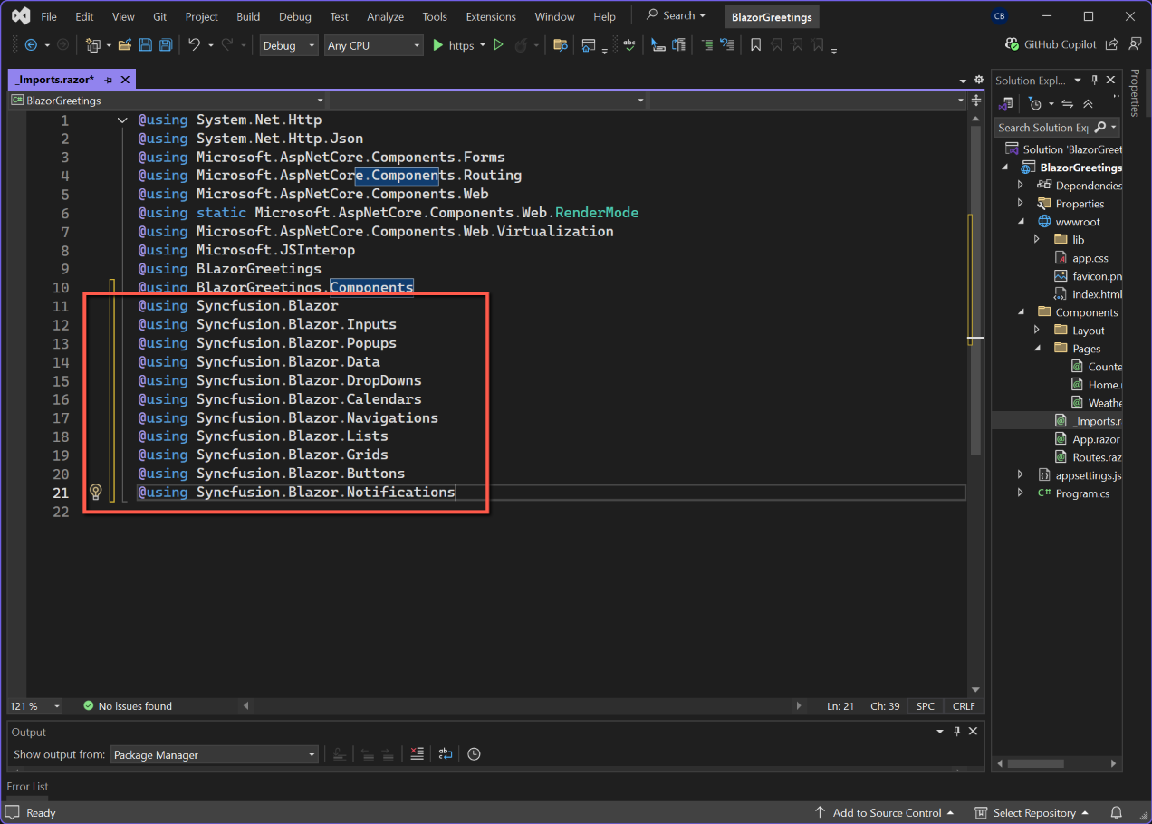Toggle a bookmark using the bookmark icon
This screenshot has width=1152, height=824.
pyautogui.click(x=755, y=45)
